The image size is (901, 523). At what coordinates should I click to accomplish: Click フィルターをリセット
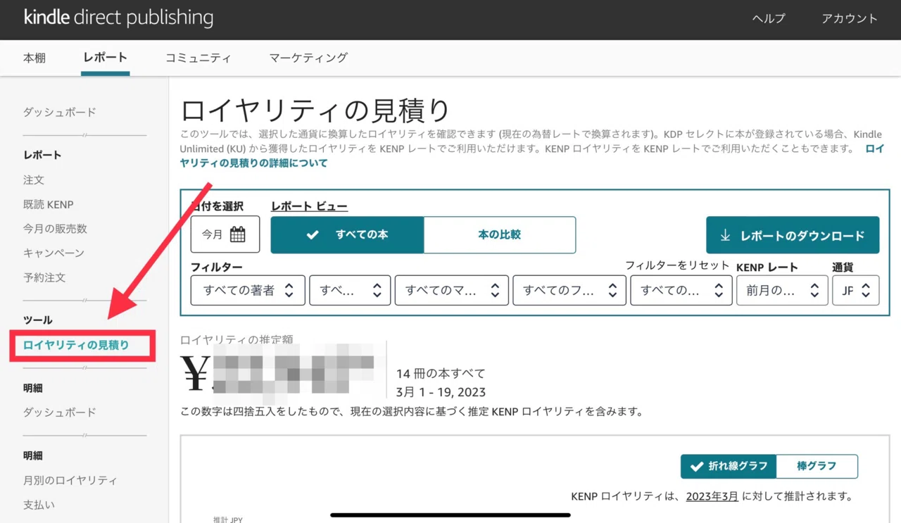(x=677, y=265)
